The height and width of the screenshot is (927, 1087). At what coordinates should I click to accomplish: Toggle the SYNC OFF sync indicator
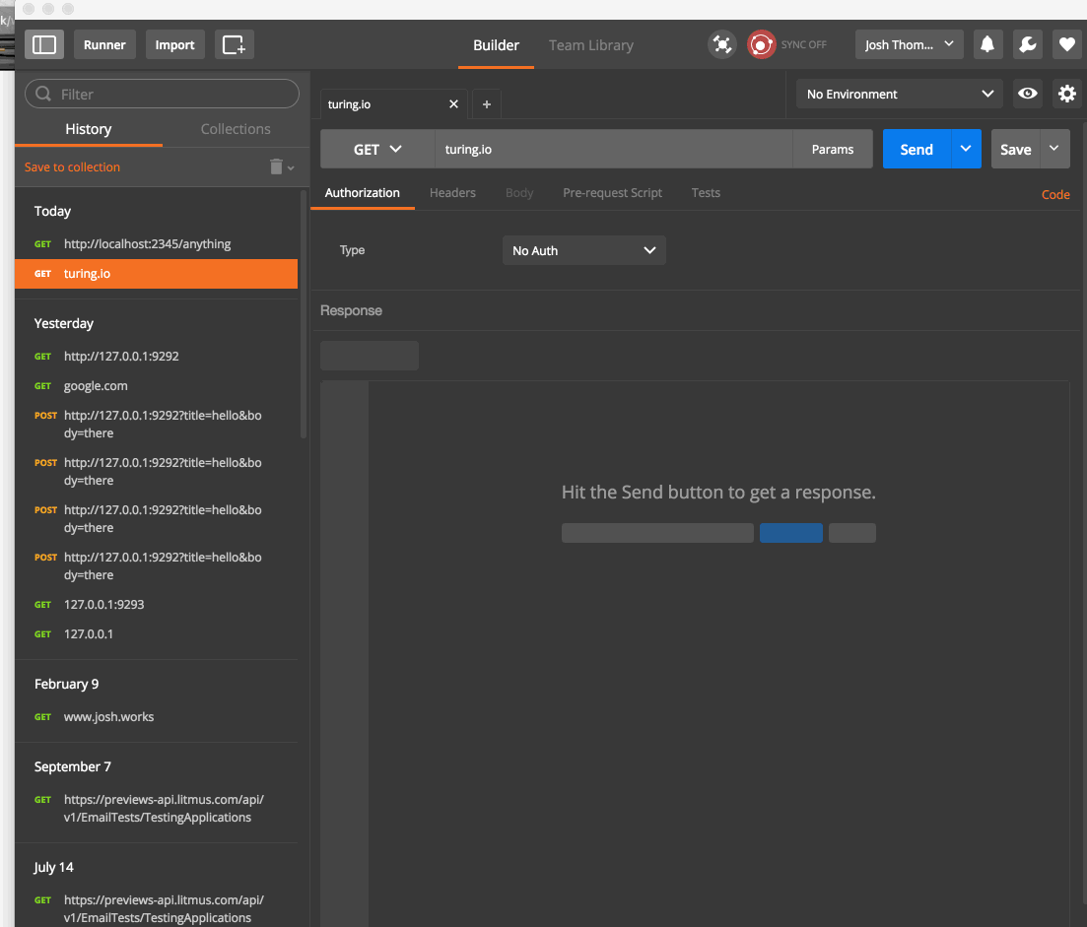point(762,44)
